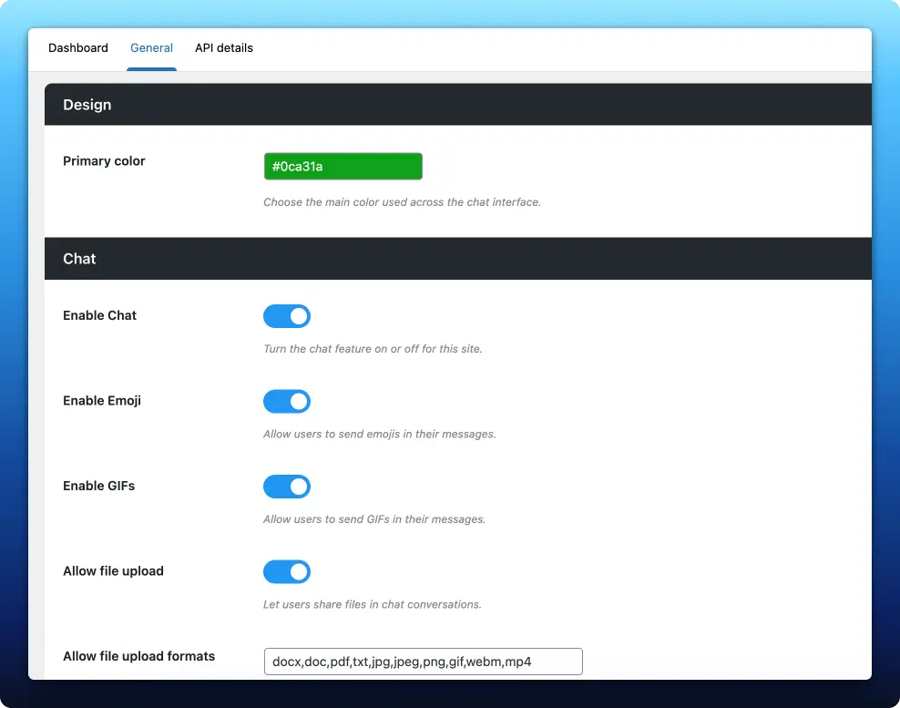Click the Allow file upload label
The width and height of the screenshot is (900, 708).
[113, 570]
